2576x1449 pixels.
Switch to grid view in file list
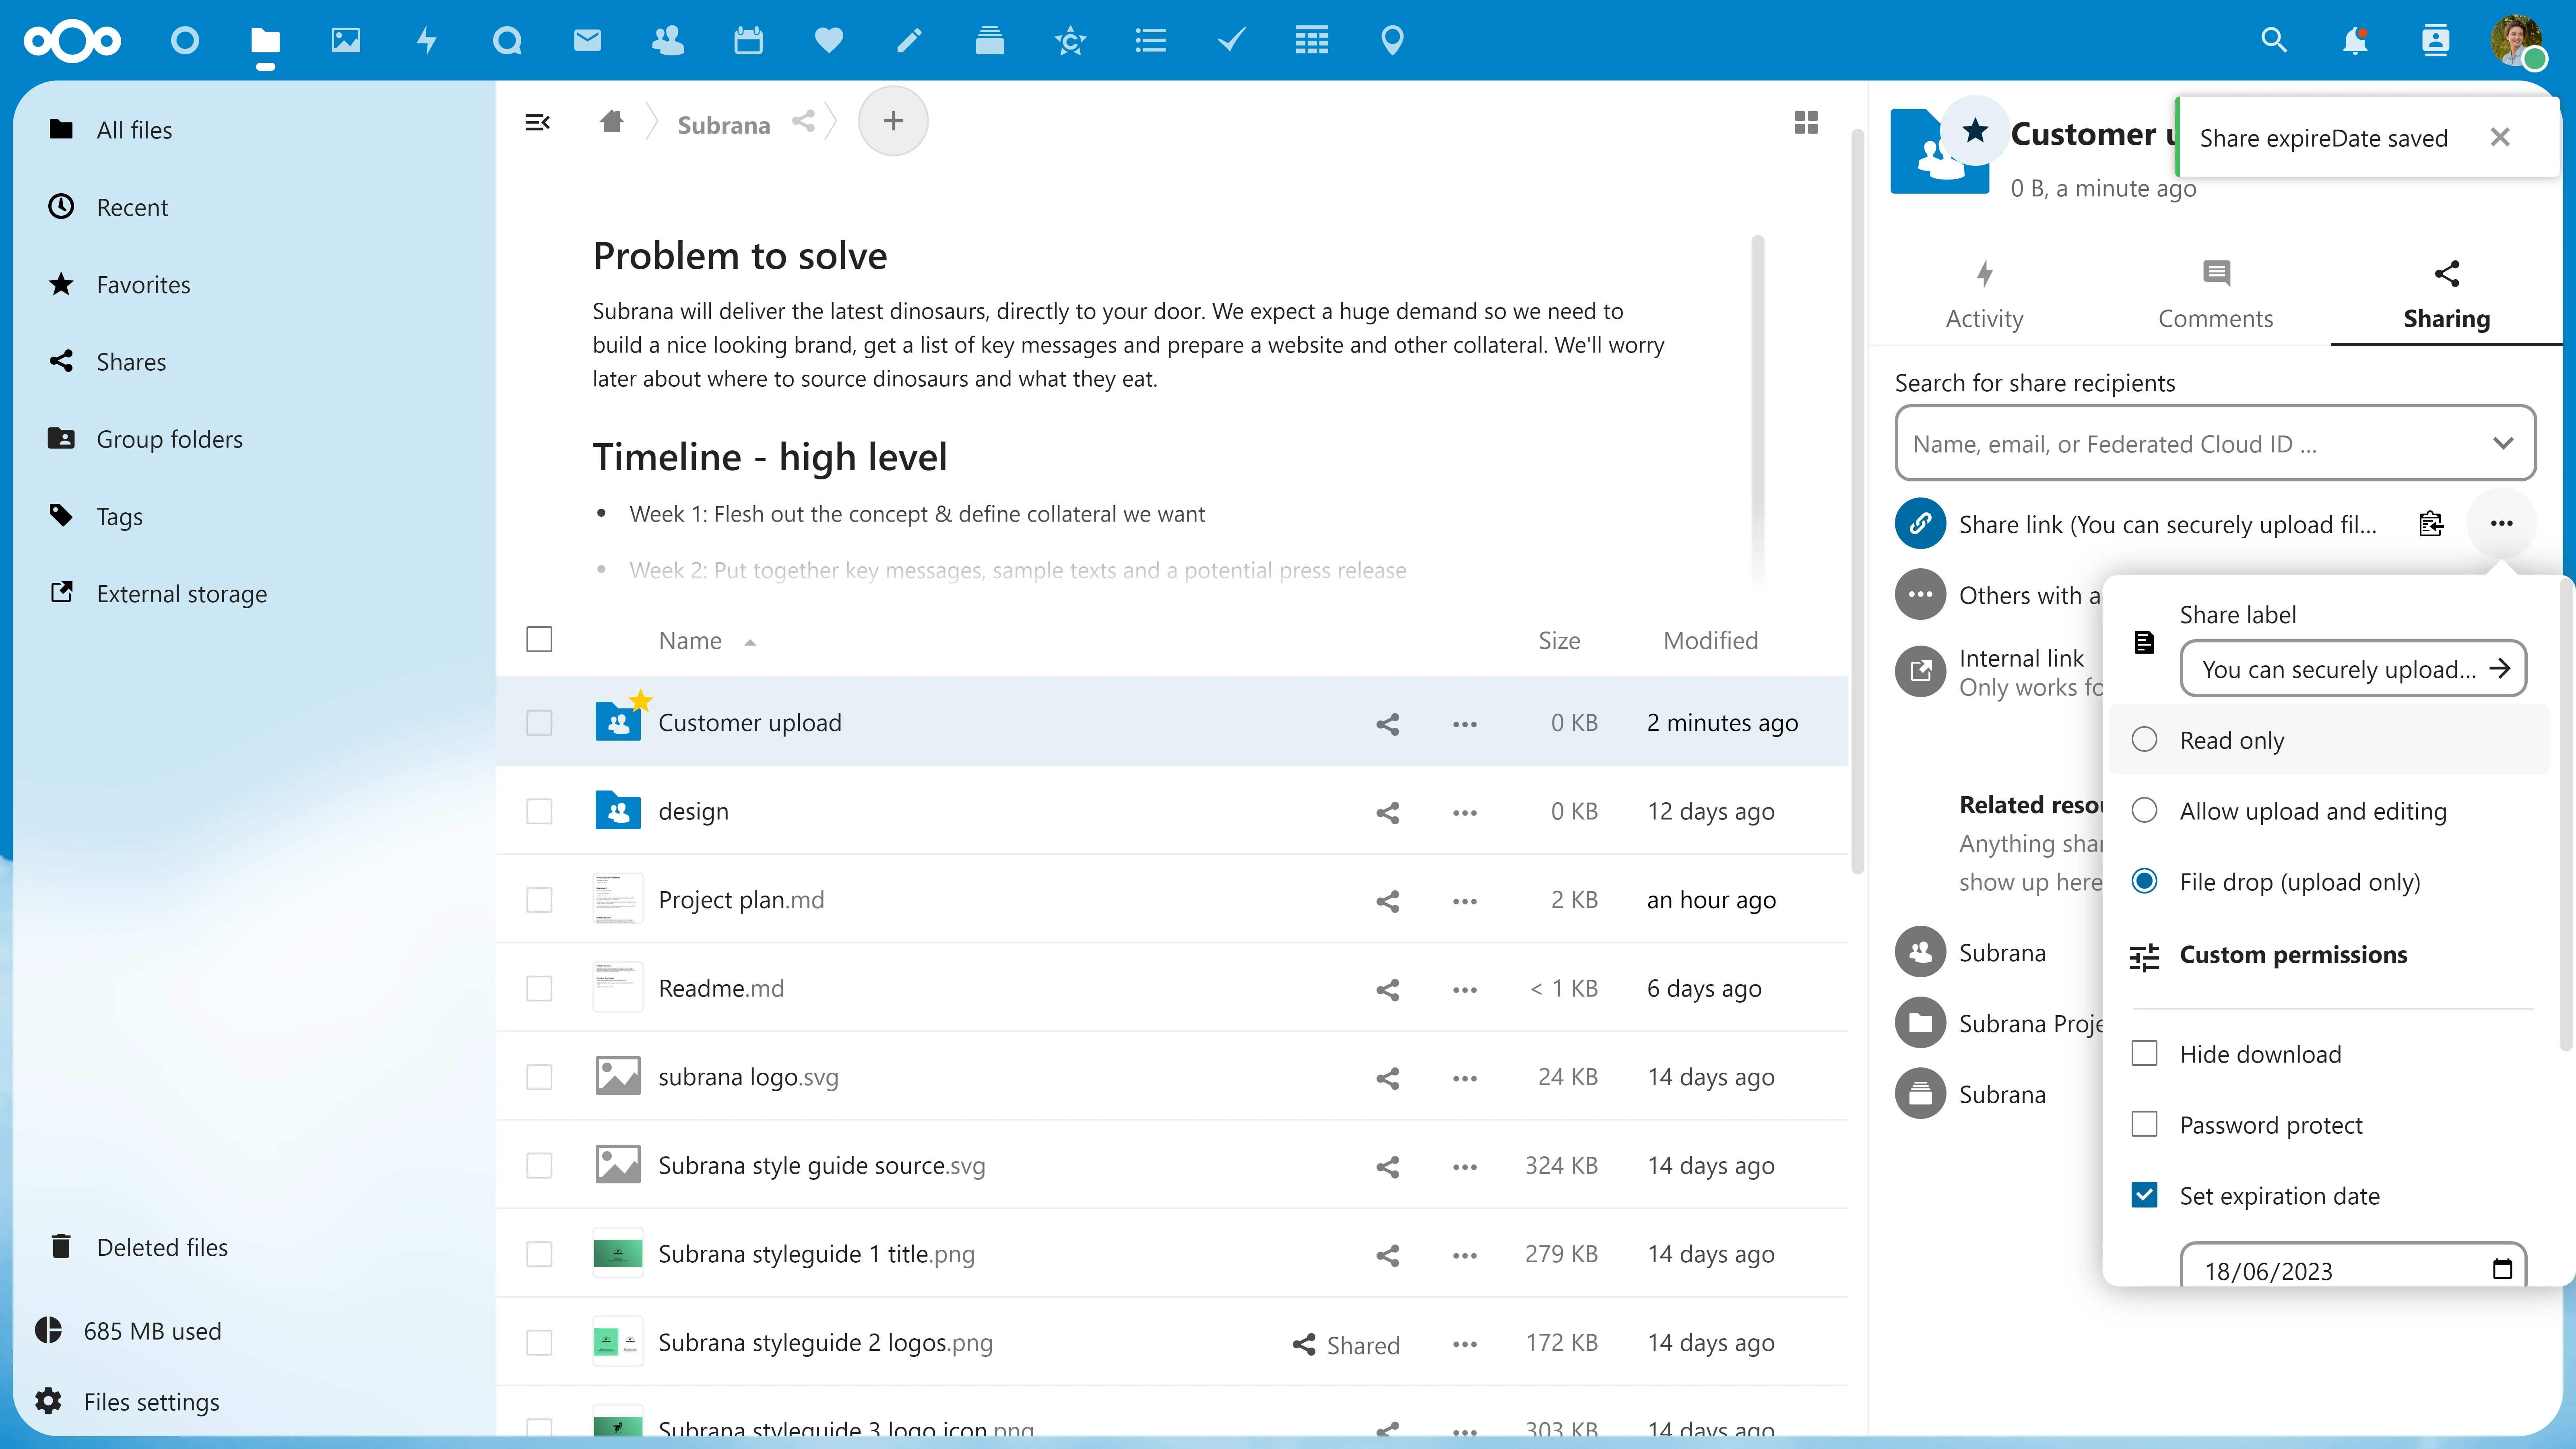[x=1807, y=122]
